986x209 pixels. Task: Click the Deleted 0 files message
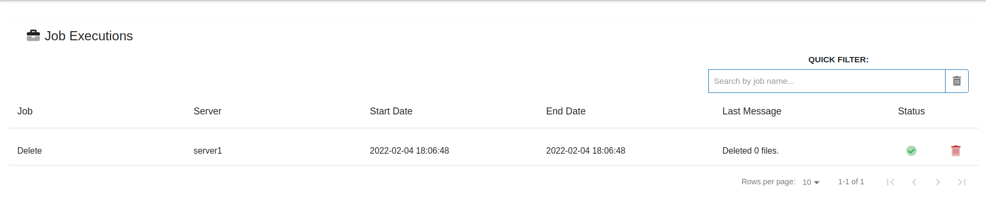750,151
